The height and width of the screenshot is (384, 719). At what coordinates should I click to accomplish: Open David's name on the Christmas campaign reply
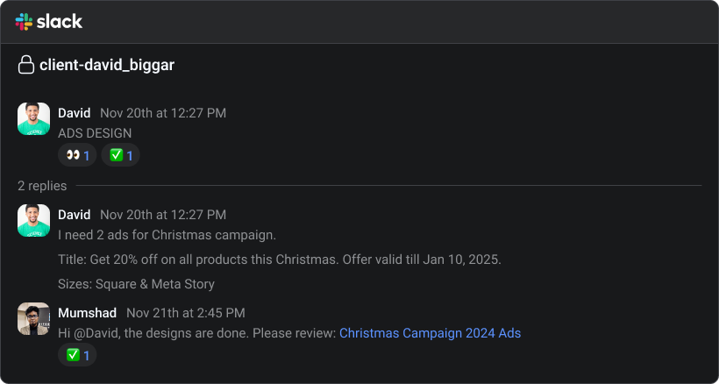click(x=75, y=214)
